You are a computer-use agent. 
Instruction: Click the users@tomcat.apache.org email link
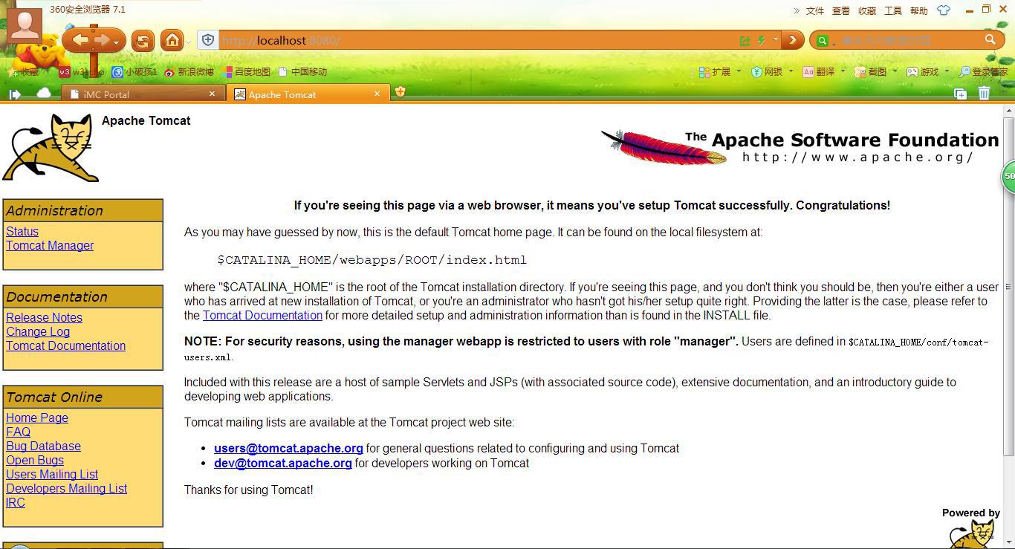[x=288, y=448]
